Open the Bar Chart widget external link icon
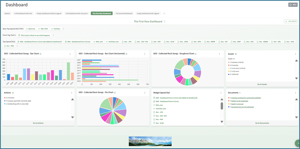 pos(40,54)
